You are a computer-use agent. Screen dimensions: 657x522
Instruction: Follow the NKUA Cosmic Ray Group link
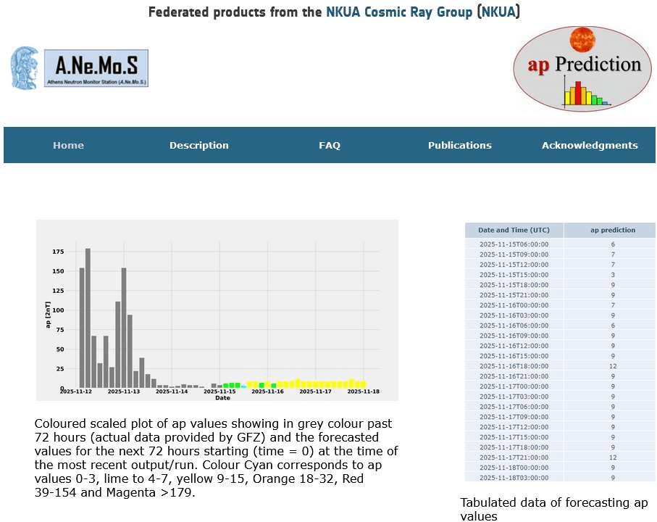[x=398, y=12]
